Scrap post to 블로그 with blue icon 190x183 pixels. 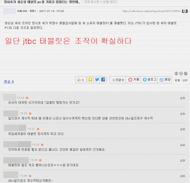pos(149,80)
